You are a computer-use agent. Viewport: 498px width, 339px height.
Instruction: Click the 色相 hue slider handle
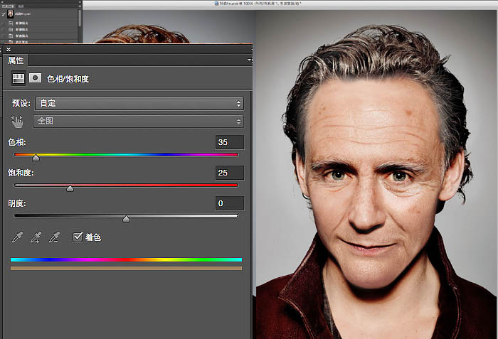[36, 158]
